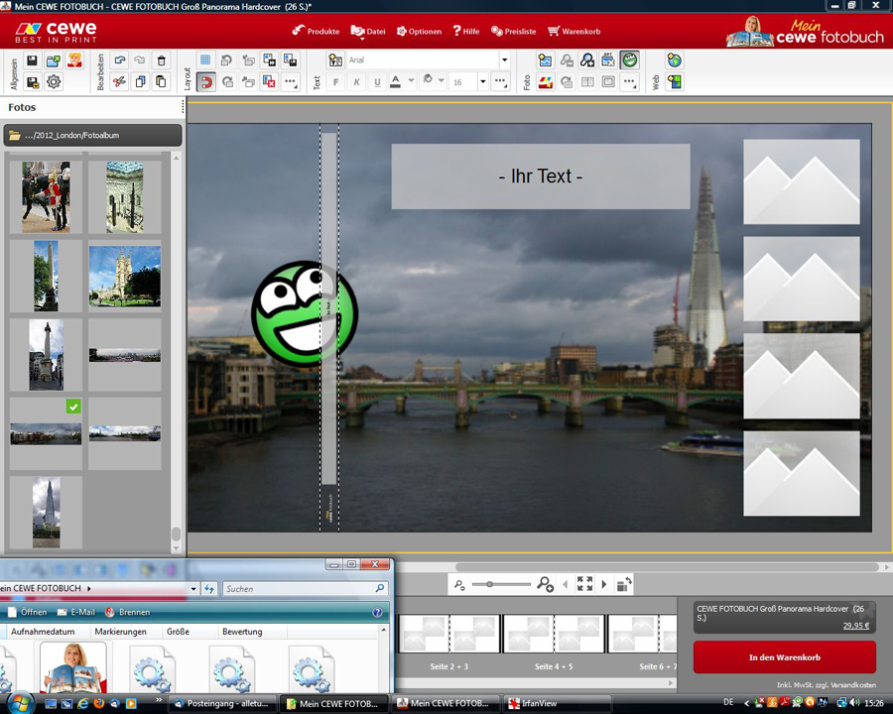Click the In den Warenkorb button
893x714 pixels.
click(x=784, y=657)
